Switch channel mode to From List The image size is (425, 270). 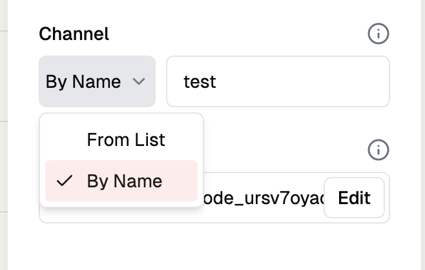[126, 140]
